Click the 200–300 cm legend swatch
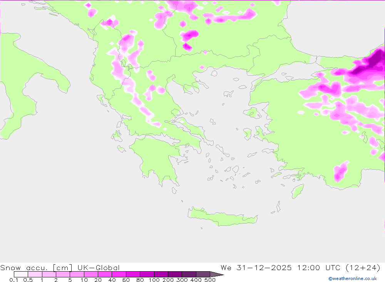Viewport: 385px width, 282px height. tap(175, 274)
